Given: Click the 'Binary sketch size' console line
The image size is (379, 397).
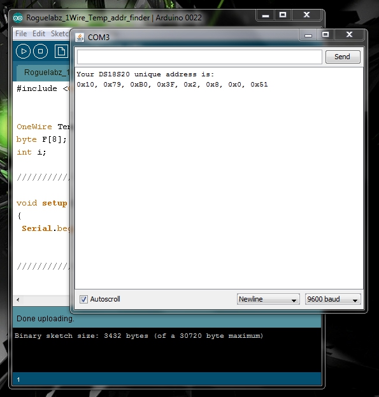Looking at the screenshot, I should pos(139,336).
